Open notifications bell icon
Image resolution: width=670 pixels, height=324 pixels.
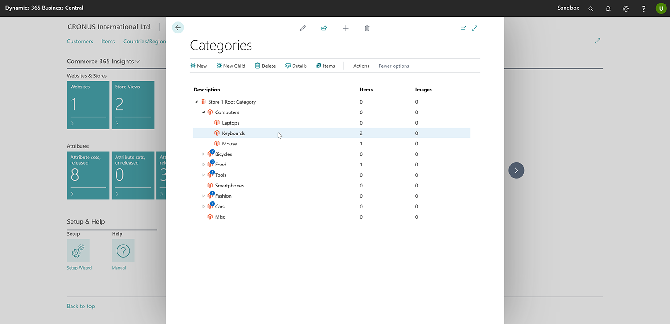point(608,8)
